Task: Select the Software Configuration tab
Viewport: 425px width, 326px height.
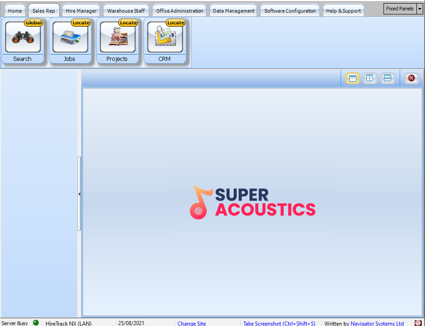Action: tap(290, 11)
